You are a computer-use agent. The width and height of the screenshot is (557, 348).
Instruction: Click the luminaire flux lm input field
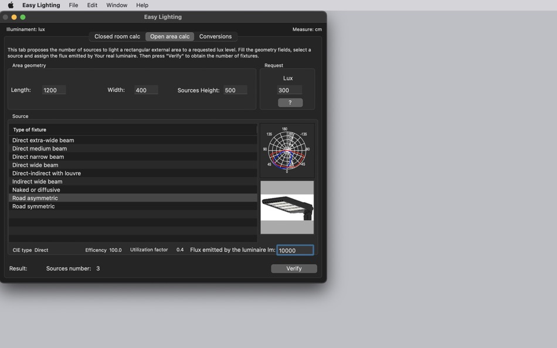295,250
